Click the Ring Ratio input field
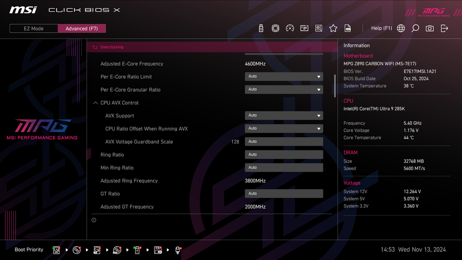462x260 pixels. (x=284, y=154)
